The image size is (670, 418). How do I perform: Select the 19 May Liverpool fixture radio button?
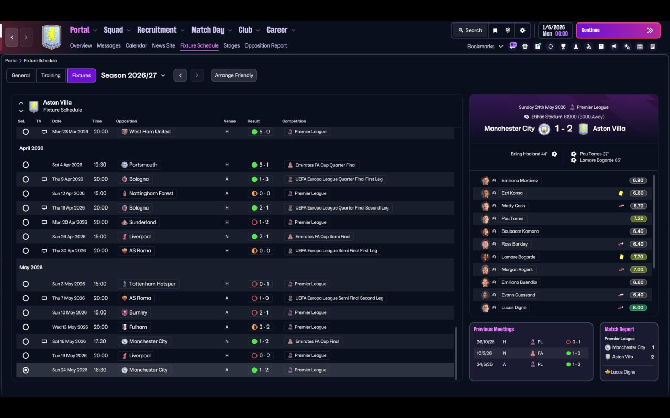[26, 356]
